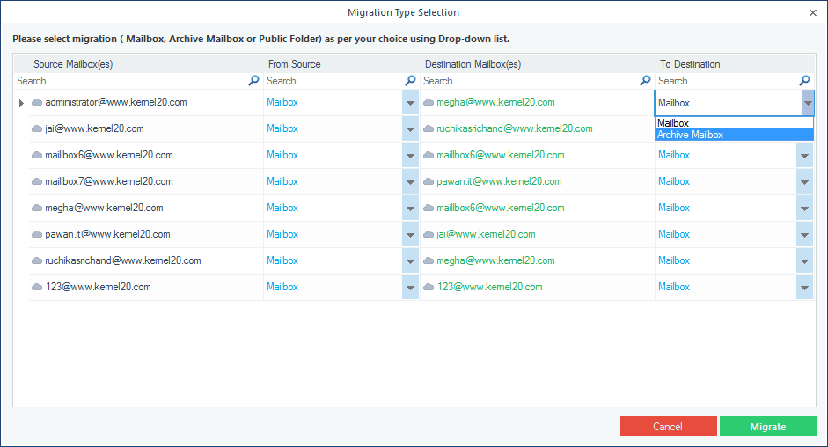The width and height of the screenshot is (828, 447).
Task: Open From Source dropdown for maillbox7 row
Action: (410, 182)
